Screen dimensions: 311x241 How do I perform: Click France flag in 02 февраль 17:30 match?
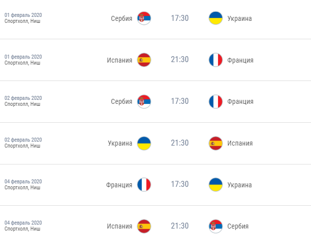215,101
